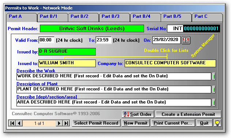Open the Part B/3 tab

coord(114,17)
